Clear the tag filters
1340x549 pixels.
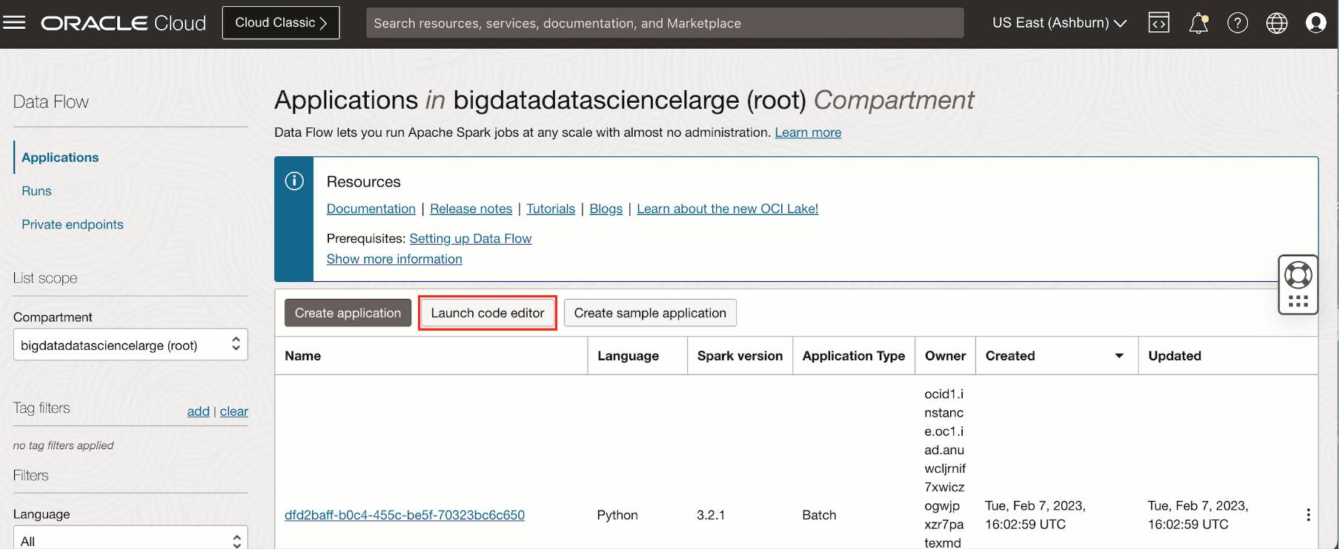[234, 411]
